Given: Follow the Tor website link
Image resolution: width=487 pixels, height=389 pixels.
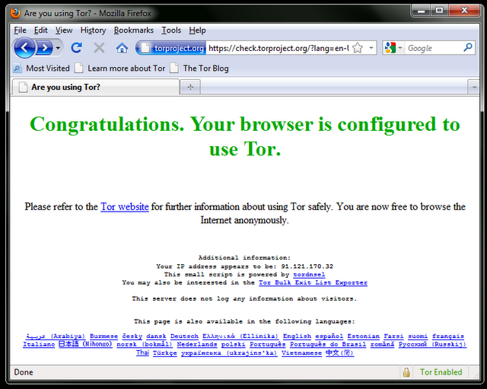Looking at the screenshot, I should point(125,206).
